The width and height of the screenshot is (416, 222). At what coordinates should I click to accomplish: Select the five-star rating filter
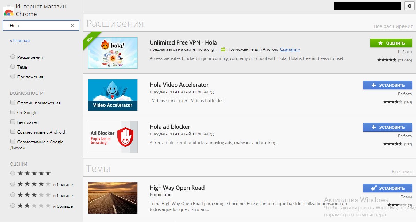pos(13,173)
